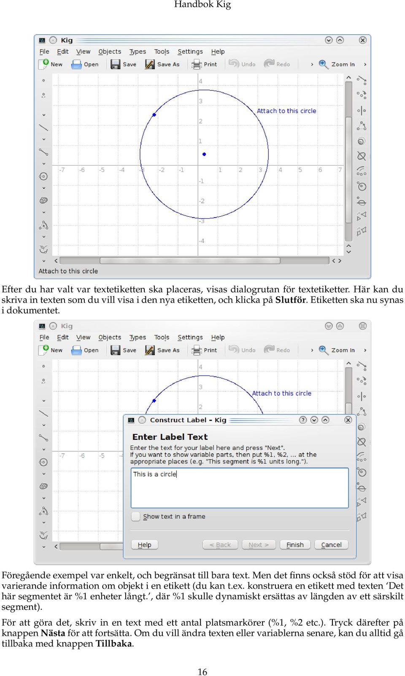
Task: Select the Angle tool in the upper Kig window
Action: [43, 225]
